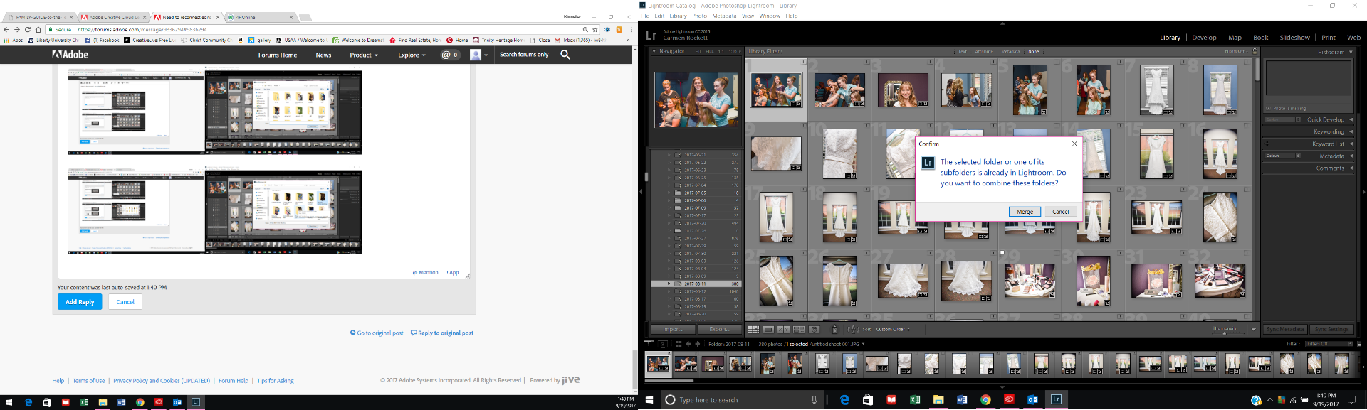Screen dimensions: 1367x410
Task: Select the None option in Library Filter
Action: pyautogui.click(x=1034, y=52)
